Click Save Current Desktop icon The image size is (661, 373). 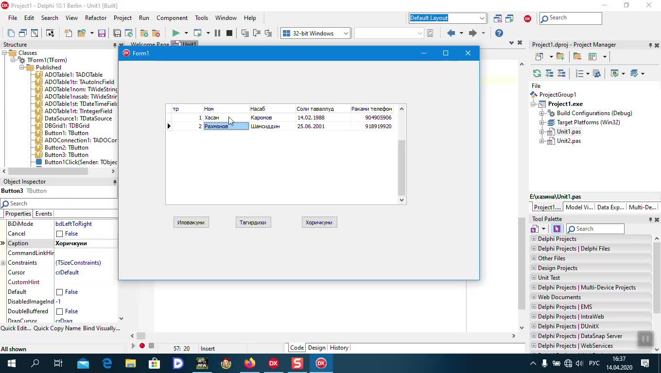click(498, 18)
